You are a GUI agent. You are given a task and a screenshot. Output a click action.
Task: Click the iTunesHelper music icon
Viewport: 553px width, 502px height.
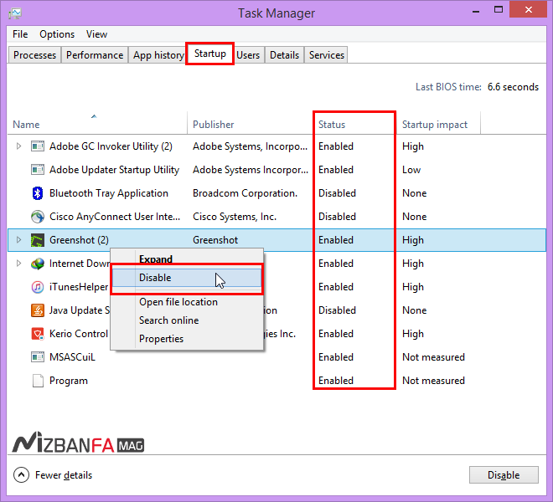(x=37, y=287)
